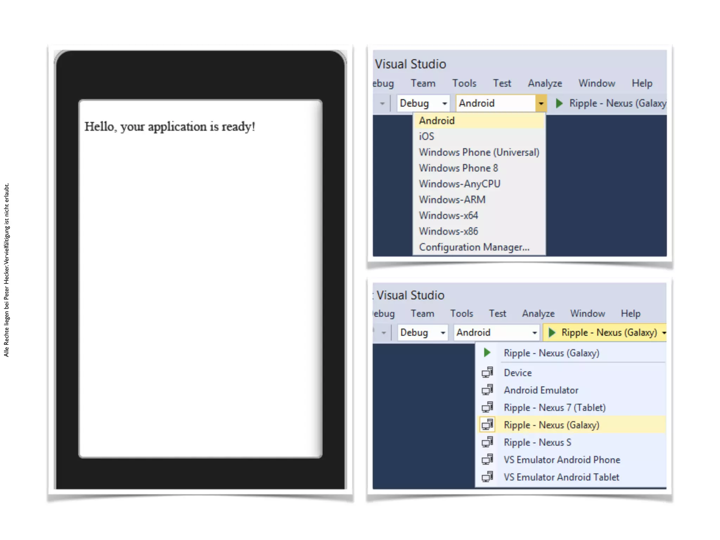Click the icon beside VS Emulator Android Phone

point(487,459)
